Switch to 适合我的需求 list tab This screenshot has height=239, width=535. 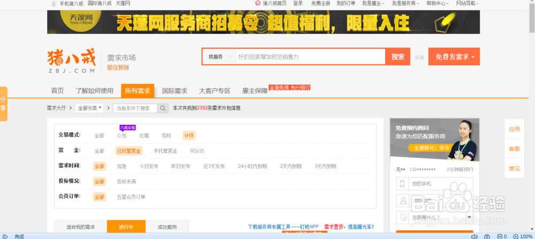[81, 227]
